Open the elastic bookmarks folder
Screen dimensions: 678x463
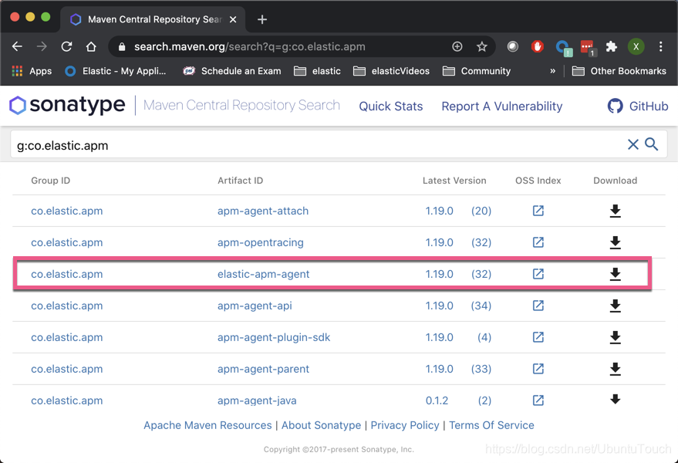point(317,71)
